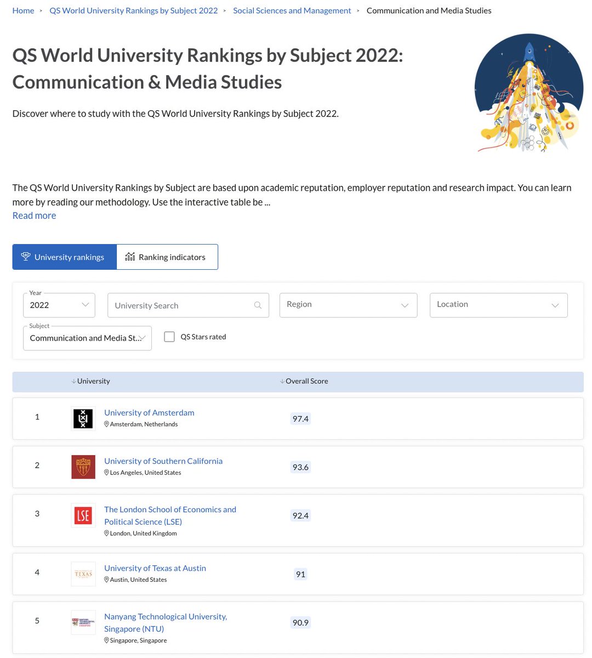Click the location pin for Los Angeles, United States
Viewport: 592px width, 658px height.
point(107,472)
